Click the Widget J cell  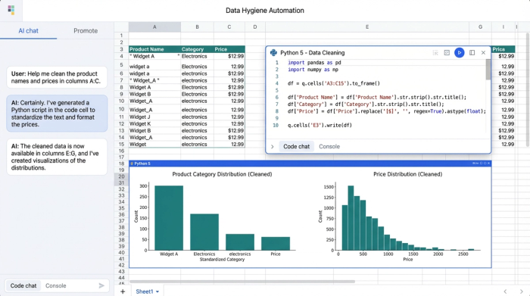154,117
